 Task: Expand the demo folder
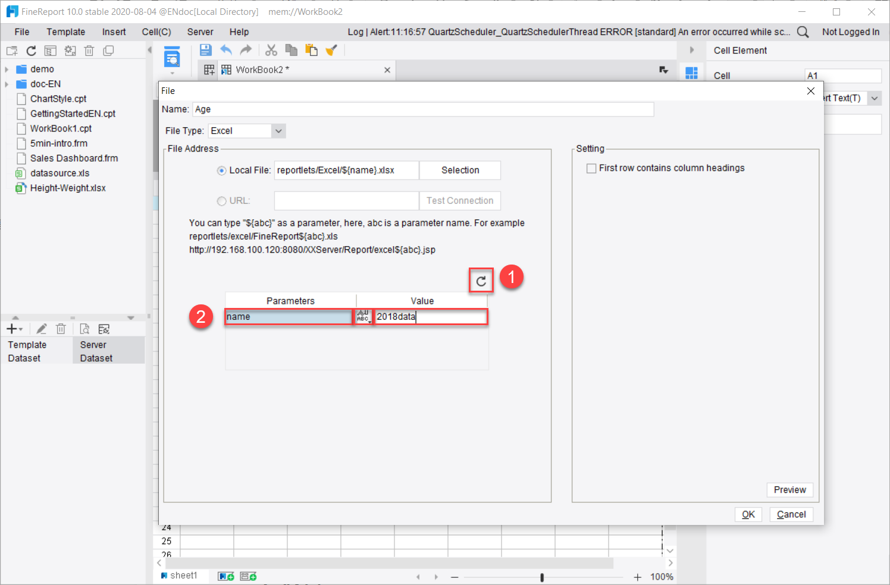[7, 69]
